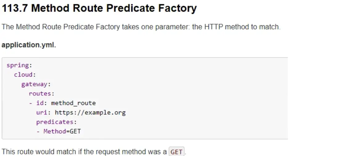Click the "Method" predicate name in the code
The width and height of the screenshot is (337, 156).
(x=55, y=131)
